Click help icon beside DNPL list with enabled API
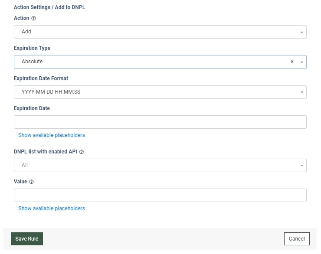The image size is (321, 254). click(82, 152)
